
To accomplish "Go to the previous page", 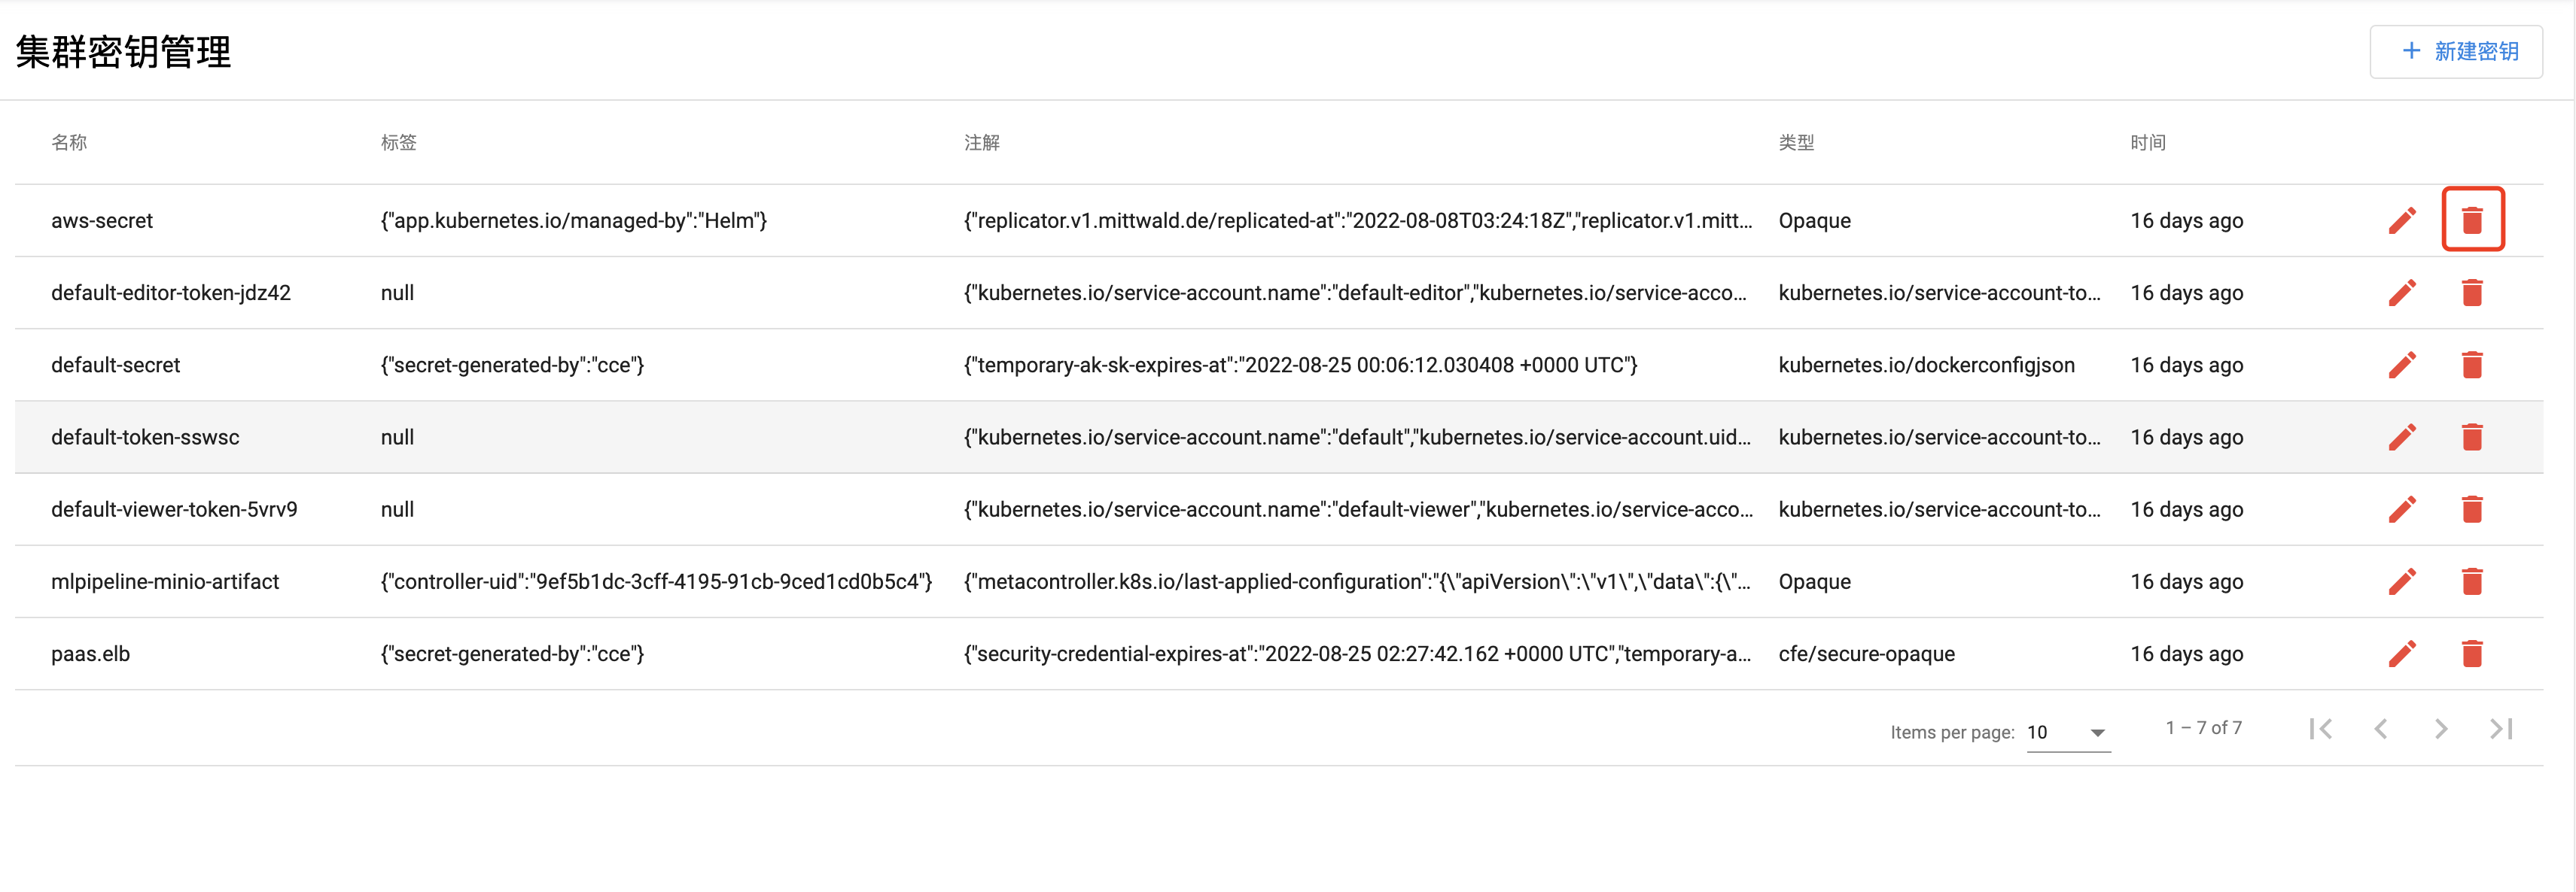I will 2381,730.
